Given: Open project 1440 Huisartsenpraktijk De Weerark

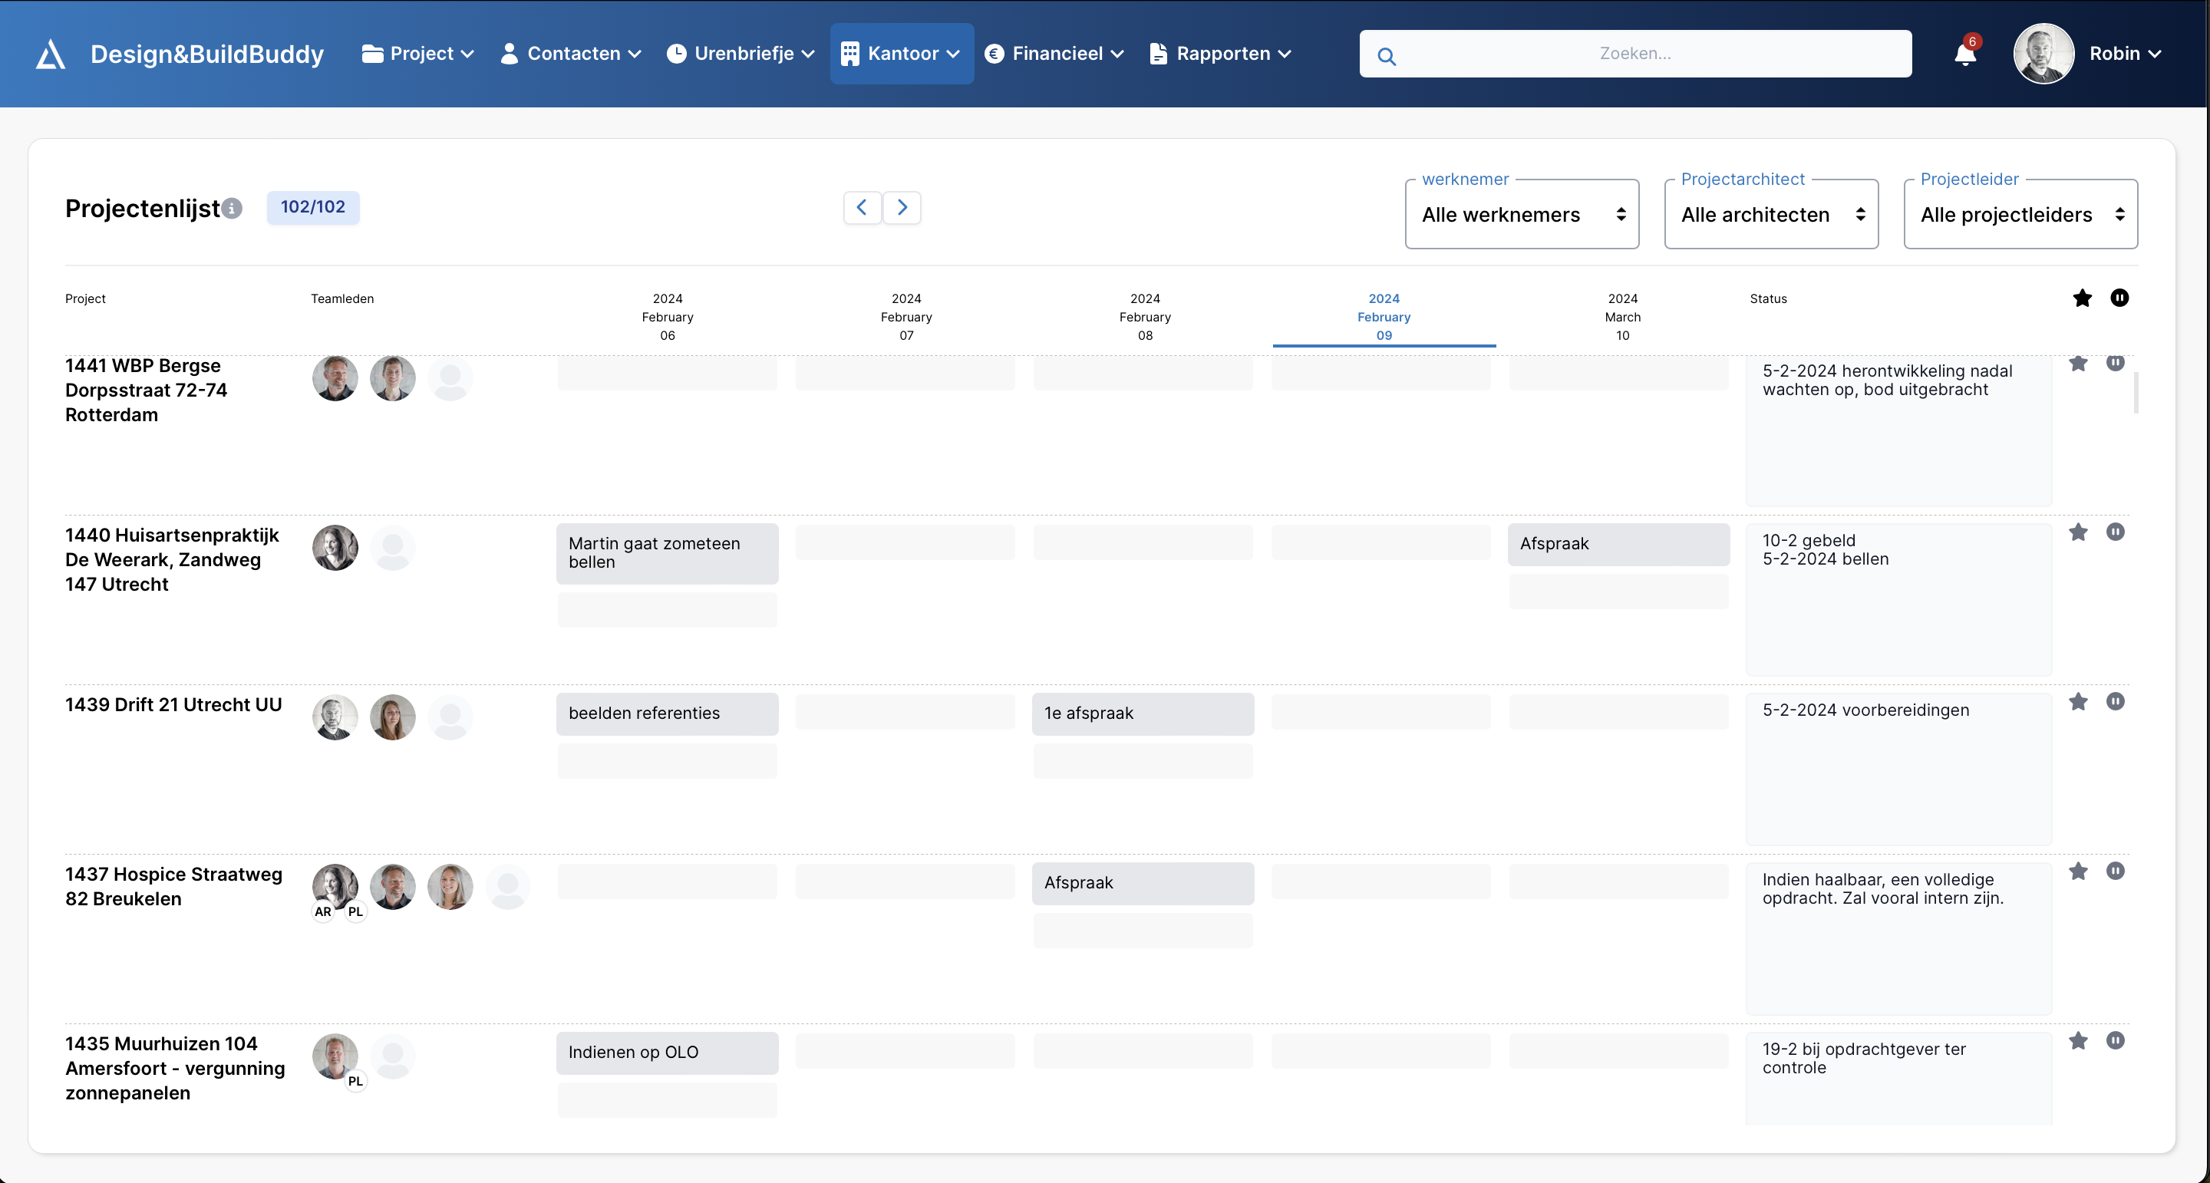Looking at the screenshot, I should point(172,559).
